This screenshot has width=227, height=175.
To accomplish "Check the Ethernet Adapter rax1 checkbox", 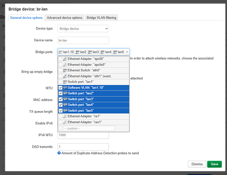I will tap(60, 122).
